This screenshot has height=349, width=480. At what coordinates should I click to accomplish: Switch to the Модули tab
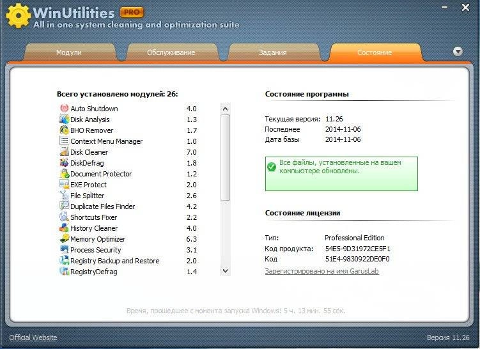pos(69,52)
